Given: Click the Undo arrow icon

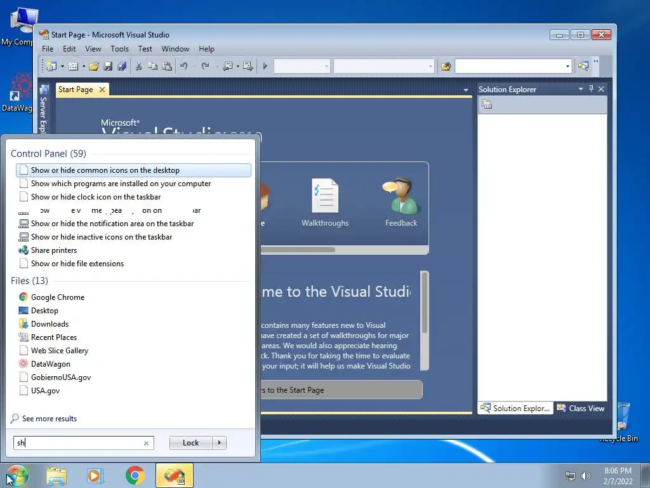Looking at the screenshot, I should pos(183,66).
